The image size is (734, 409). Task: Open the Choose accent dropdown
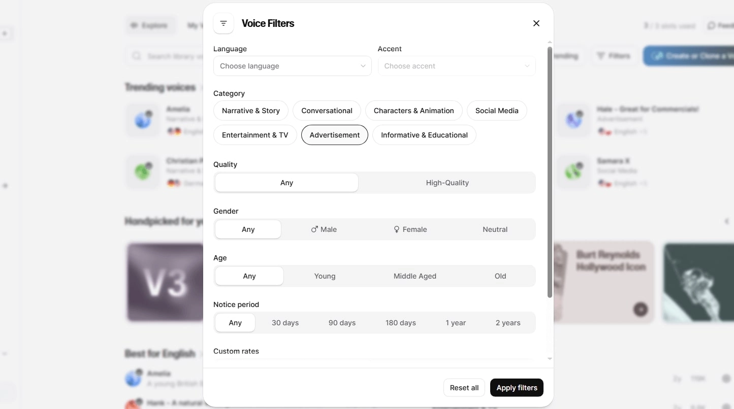(456, 66)
